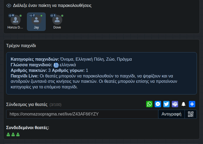
Task: Click the 'Αριθμός παικτών:' label
Action: tap(29, 70)
